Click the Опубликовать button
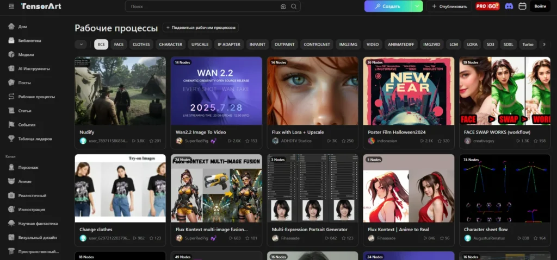 [449, 6]
